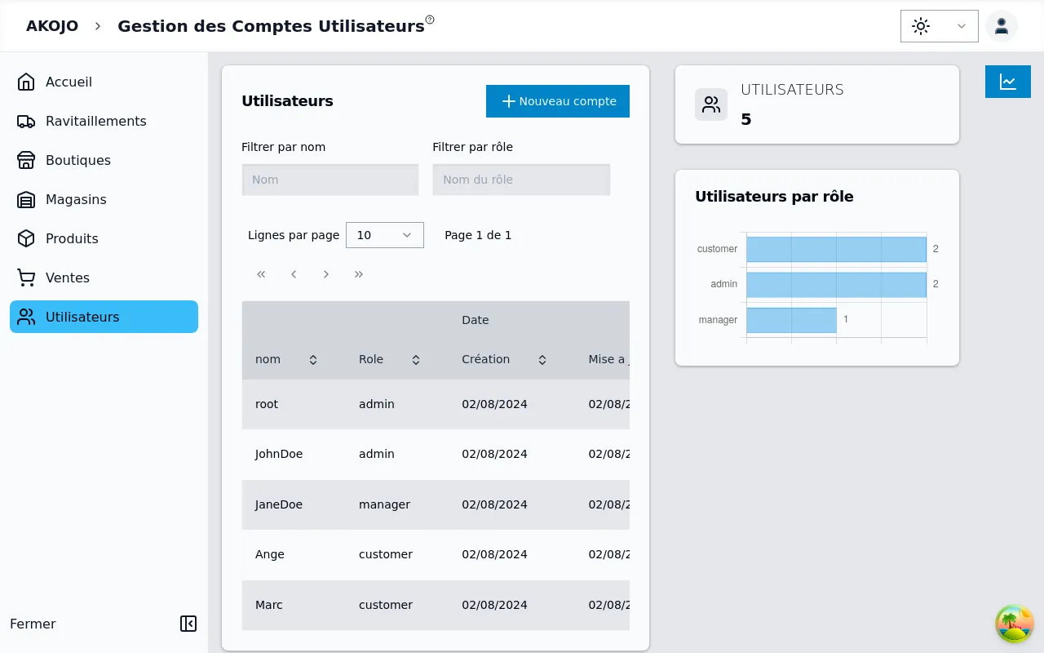The width and height of the screenshot is (1044, 653).
Task: Click the Nouveau compte button
Action: (558, 101)
